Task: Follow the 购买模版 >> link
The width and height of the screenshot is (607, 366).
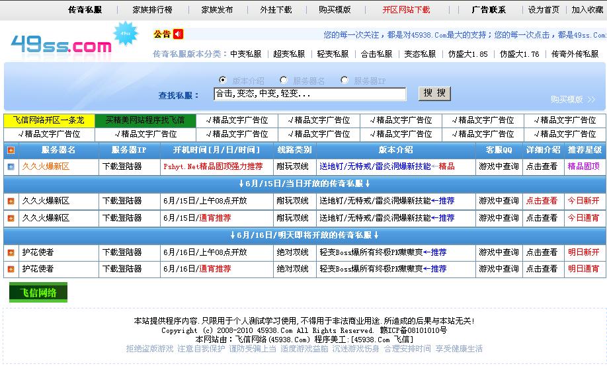Action: [573, 99]
